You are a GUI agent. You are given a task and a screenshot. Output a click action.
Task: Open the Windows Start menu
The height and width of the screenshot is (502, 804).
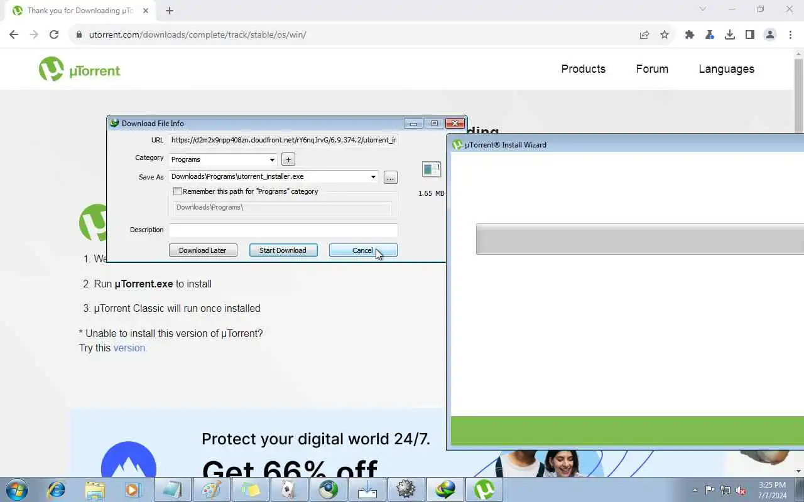point(16,489)
